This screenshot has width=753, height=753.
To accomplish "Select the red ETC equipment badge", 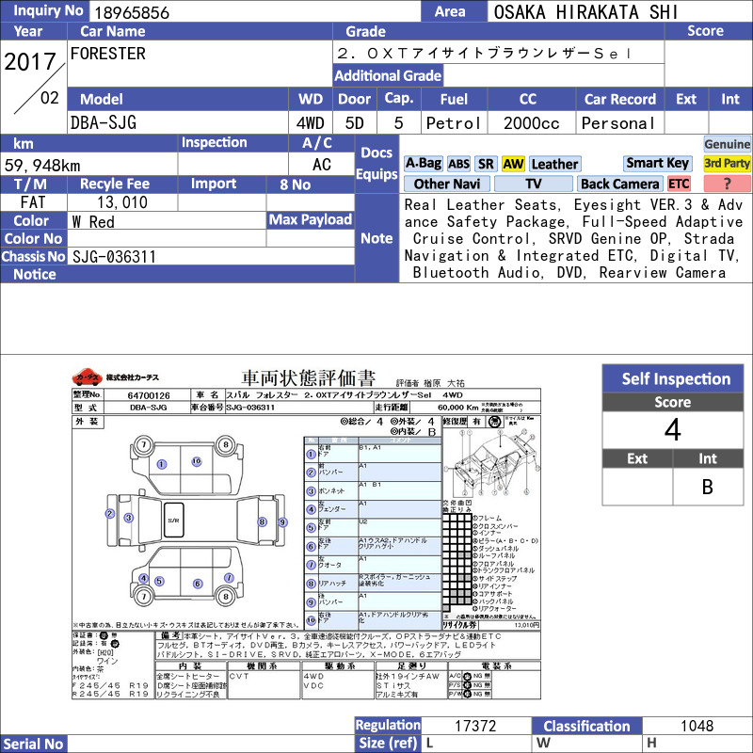I will click(679, 184).
